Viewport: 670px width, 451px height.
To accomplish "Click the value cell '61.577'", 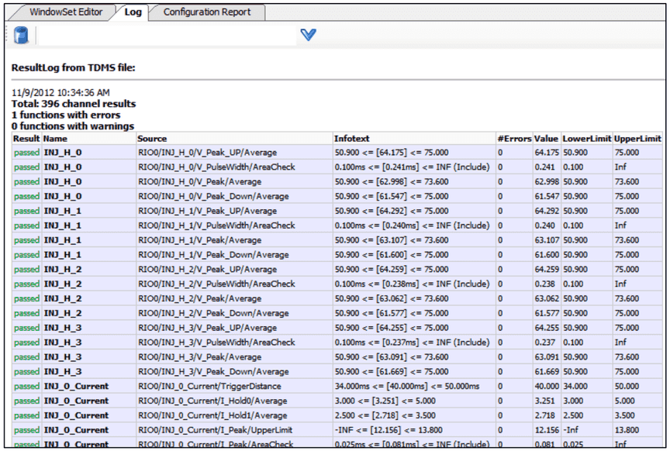I will tap(547, 313).
